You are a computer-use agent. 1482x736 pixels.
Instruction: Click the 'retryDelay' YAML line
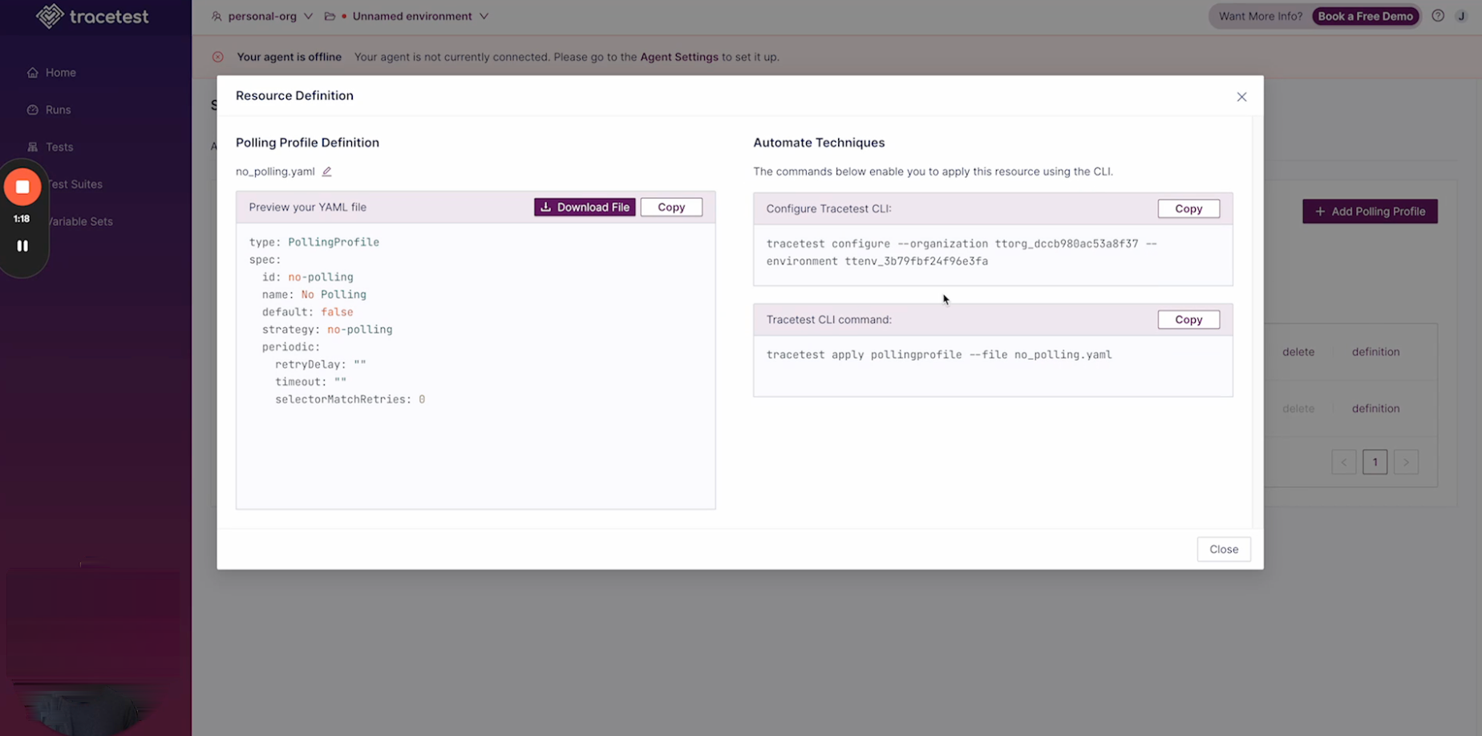[x=320, y=364]
